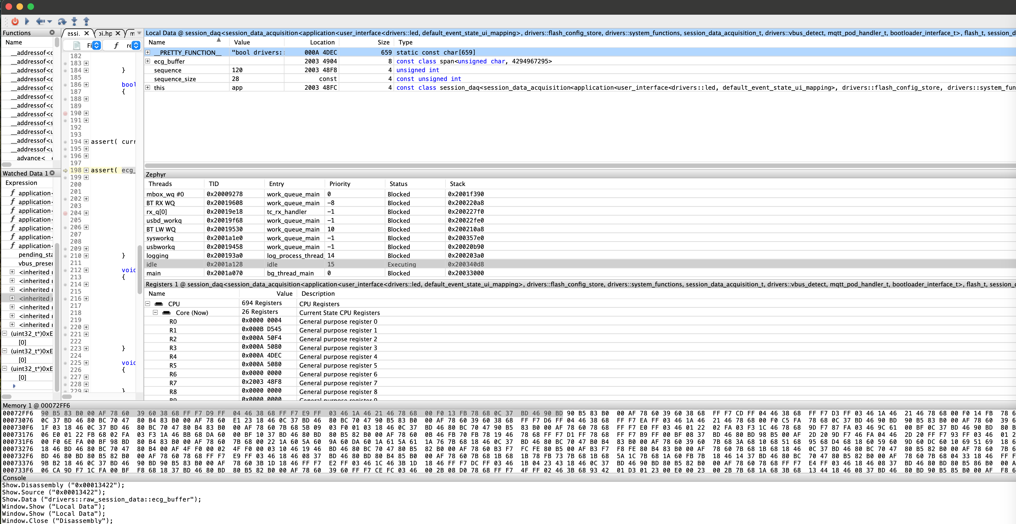Click the f icon in the function selector
Image resolution: width=1016 pixels, height=524 pixels.
coord(116,45)
